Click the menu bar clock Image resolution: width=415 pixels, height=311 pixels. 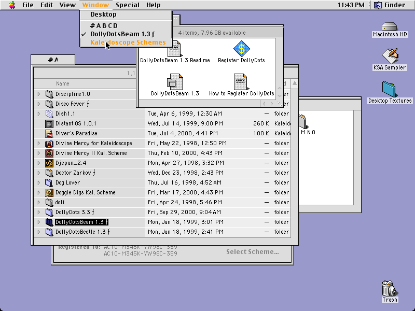point(351,5)
